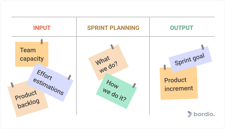225x129 pixels.
Task: Click the pin on Effort estimations note
Action: 69,77
